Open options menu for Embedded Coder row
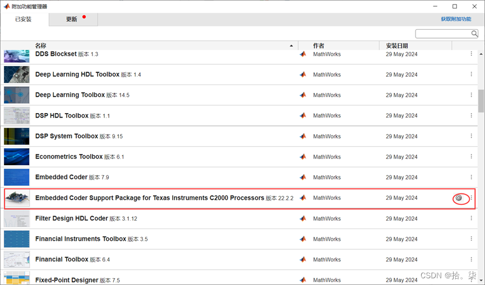 472,177
